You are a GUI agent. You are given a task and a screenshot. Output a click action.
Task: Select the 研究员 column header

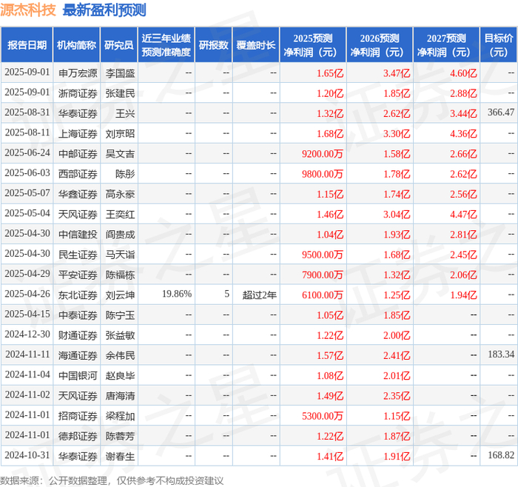pyautogui.click(x=119, y=45)
